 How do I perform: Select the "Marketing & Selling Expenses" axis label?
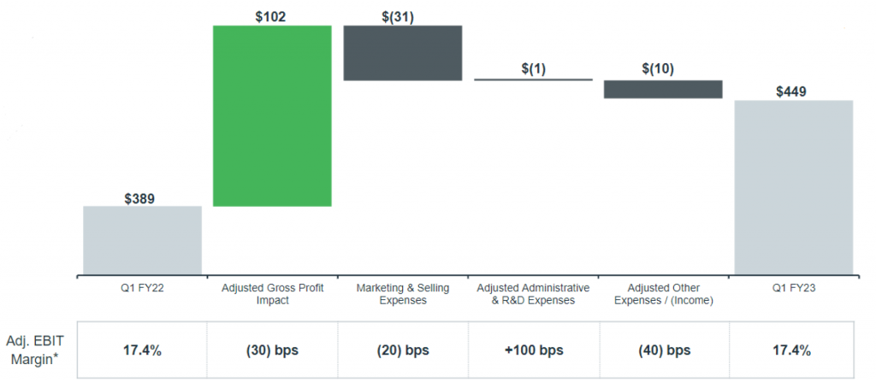point(402,293)
